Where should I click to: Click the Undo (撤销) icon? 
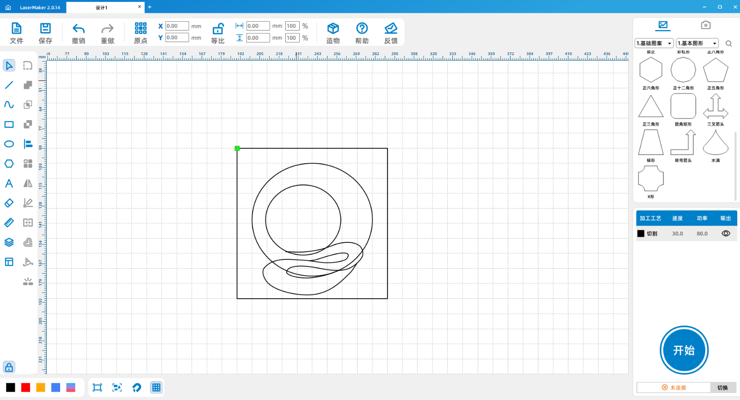79,33
